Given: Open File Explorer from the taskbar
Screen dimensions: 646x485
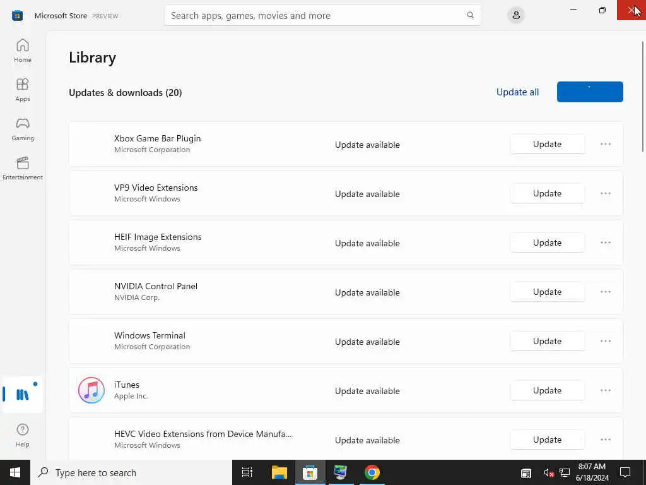Looking at the screenshot, I should click(279, 472).
